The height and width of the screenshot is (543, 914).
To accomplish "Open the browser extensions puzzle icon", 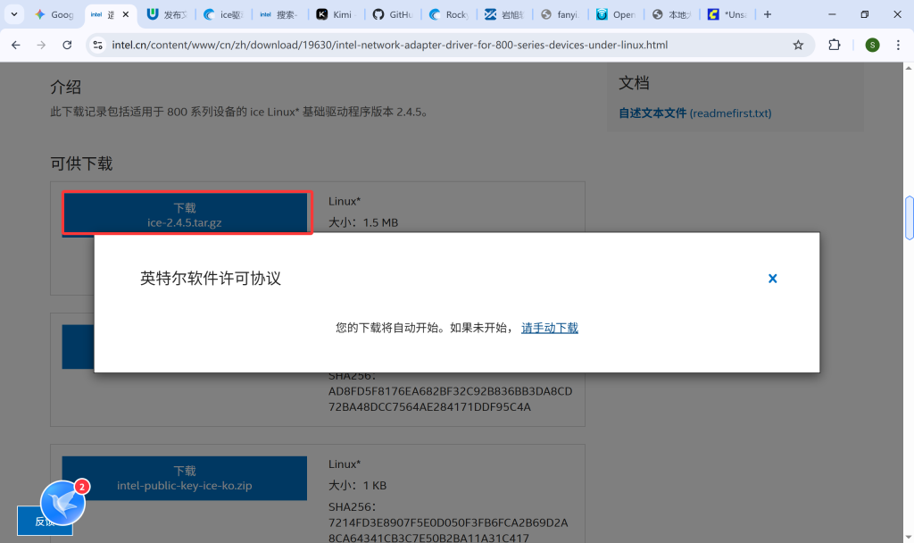I will (x=835, y=45).
